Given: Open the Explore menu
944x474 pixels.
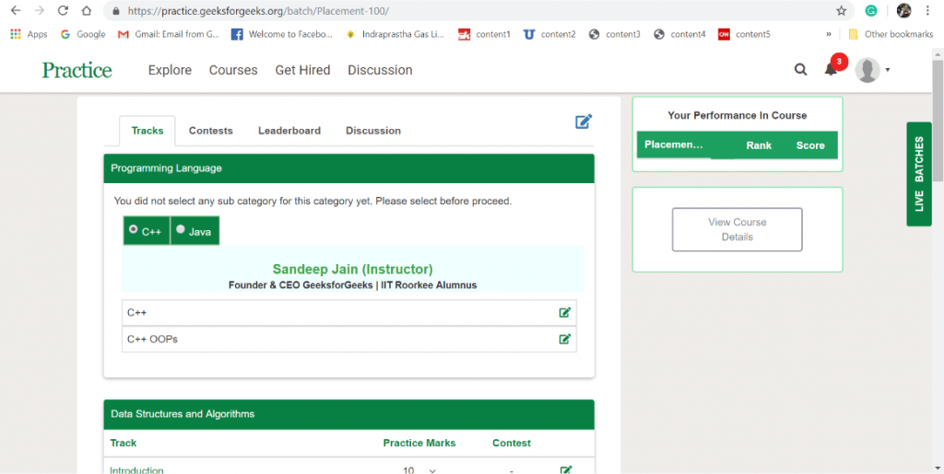Looking at the screenshot, I should pyautogui.click(x=170, y=70).
